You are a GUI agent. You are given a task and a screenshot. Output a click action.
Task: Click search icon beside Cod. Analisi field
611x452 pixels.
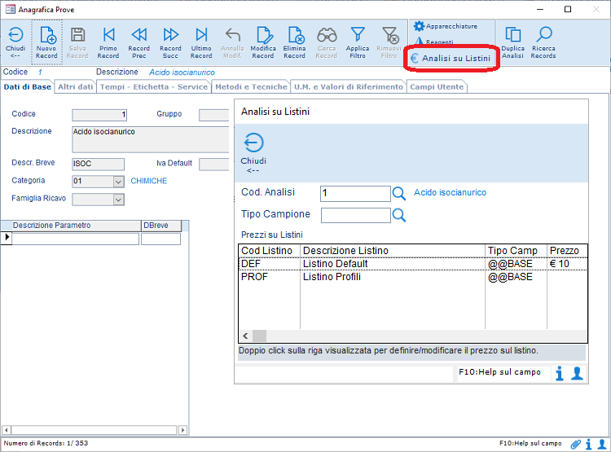pyautogui.click(x=399, y=193)
